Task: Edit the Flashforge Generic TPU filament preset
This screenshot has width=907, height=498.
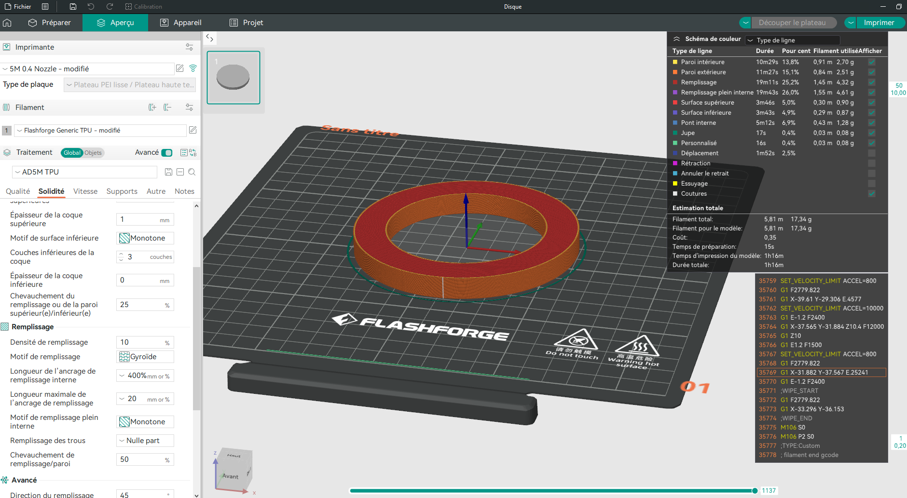Action: coord(192,130)
